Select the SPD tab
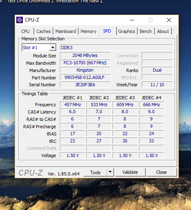This screenshot has width=191, height=210. [x=107, y=31]
